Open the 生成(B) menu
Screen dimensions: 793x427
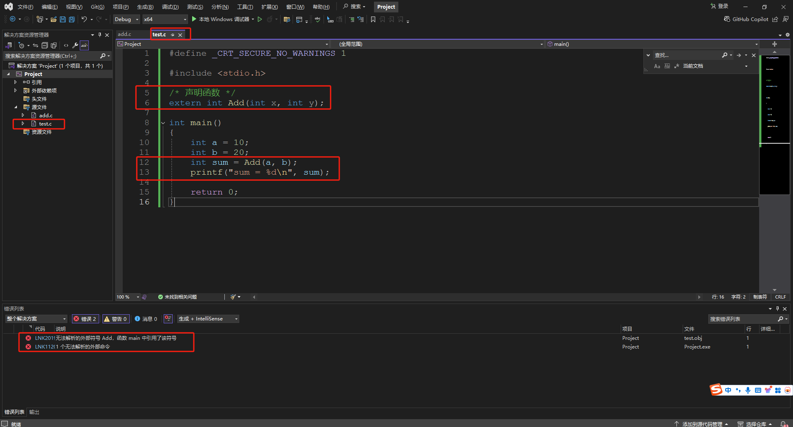point(145,7)
